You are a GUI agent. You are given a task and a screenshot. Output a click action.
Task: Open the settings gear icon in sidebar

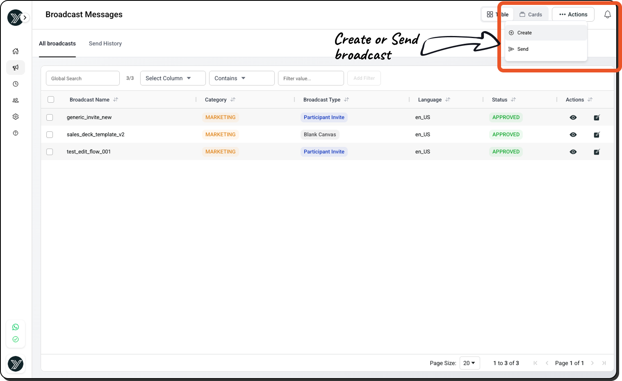tap(16, 117)
